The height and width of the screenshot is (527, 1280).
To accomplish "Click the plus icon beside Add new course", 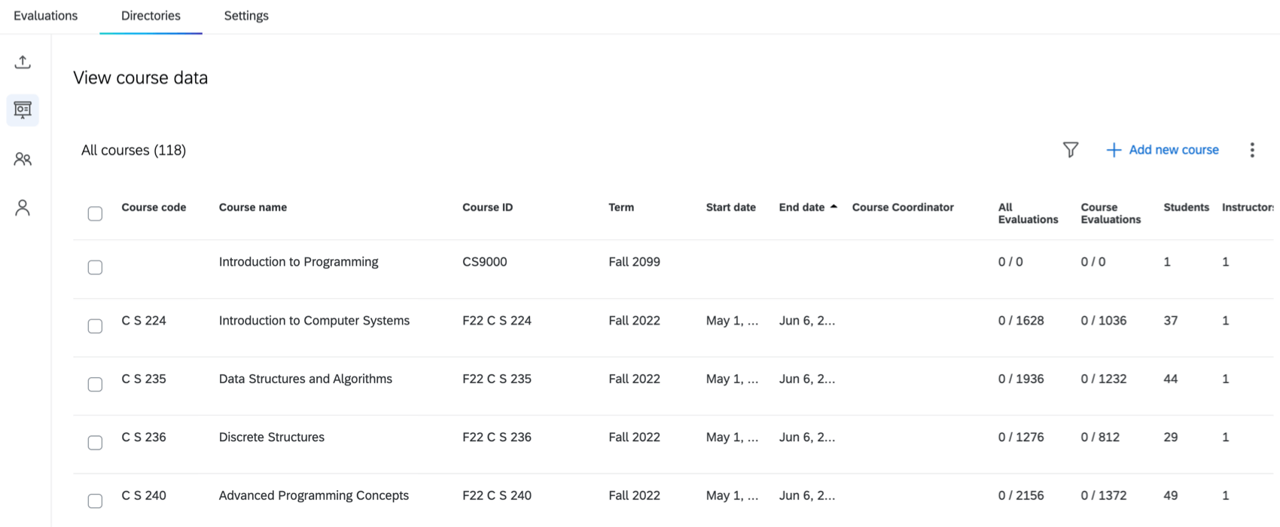I will tap(1114, 150).
